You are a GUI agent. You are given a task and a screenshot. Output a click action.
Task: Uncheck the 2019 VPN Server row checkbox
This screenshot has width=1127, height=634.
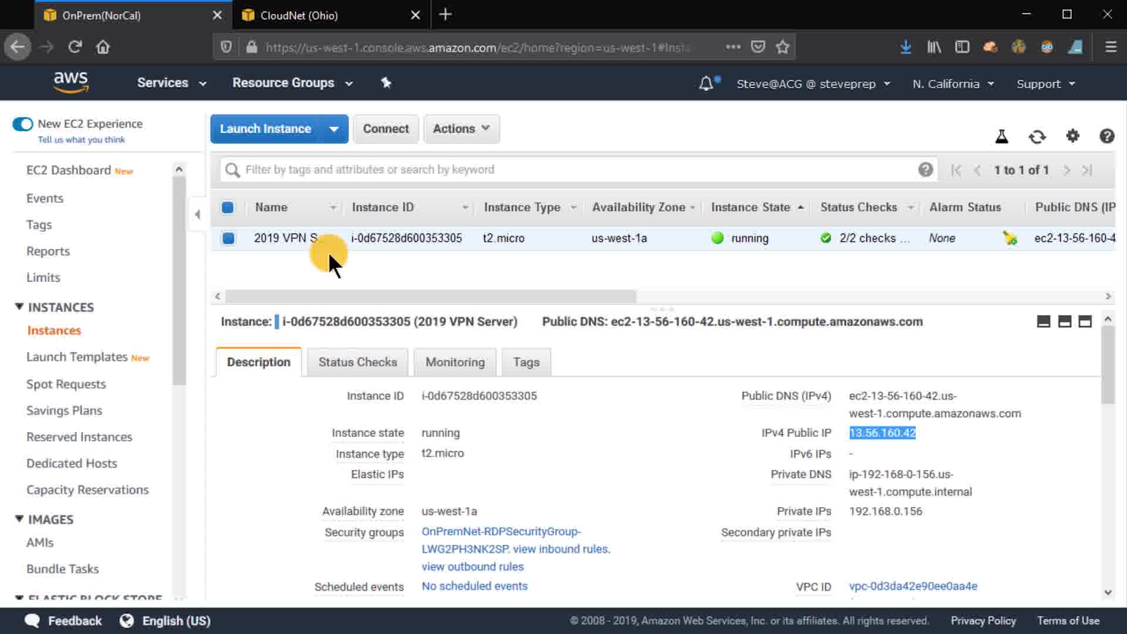(x=228, y=238)
